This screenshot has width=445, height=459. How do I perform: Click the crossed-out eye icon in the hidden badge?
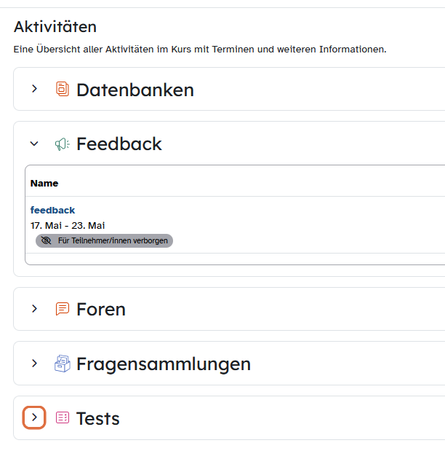(x=46, y=240)
